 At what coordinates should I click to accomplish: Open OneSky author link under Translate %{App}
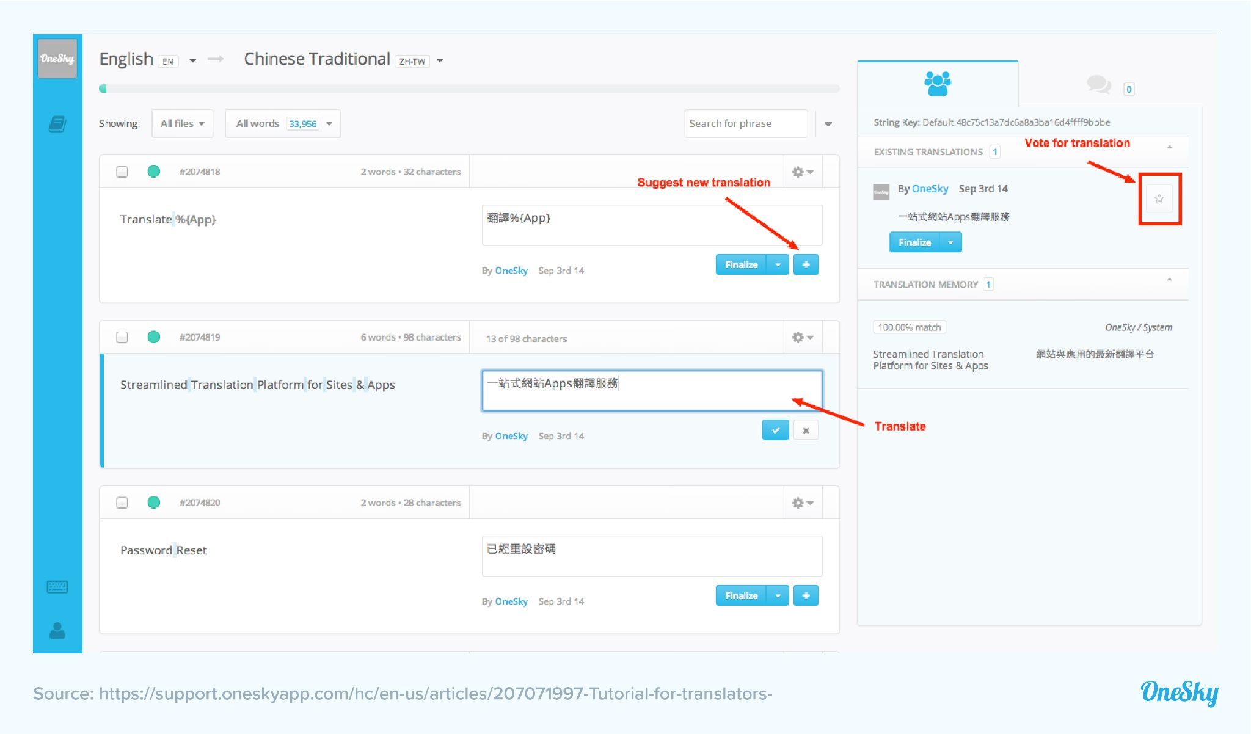pos(511,271)
